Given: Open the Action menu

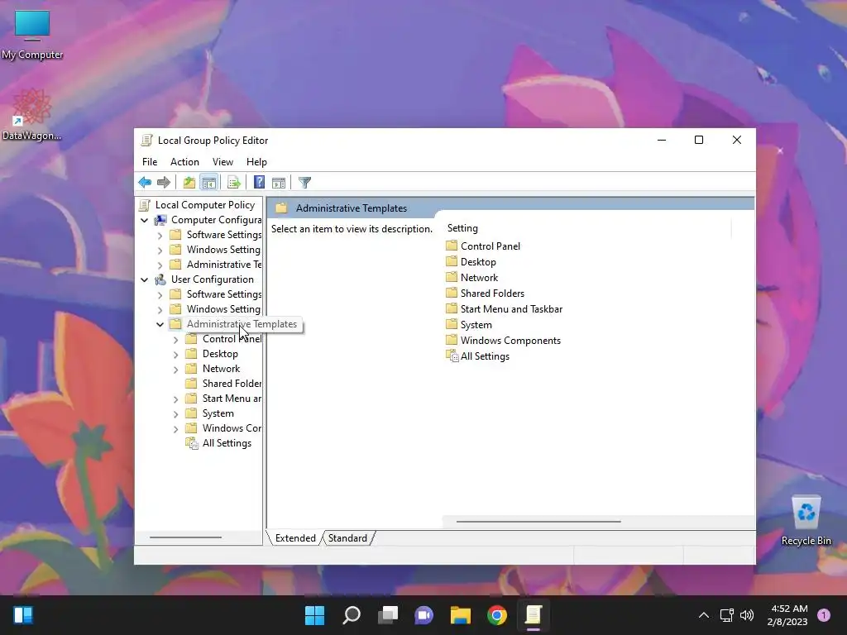Looking at the screenshot, I should 184,162.
